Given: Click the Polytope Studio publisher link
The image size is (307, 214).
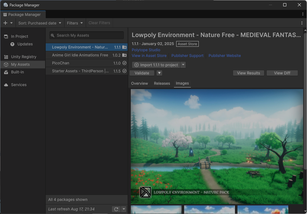Looking at the screenshot, I should point(146,50).
